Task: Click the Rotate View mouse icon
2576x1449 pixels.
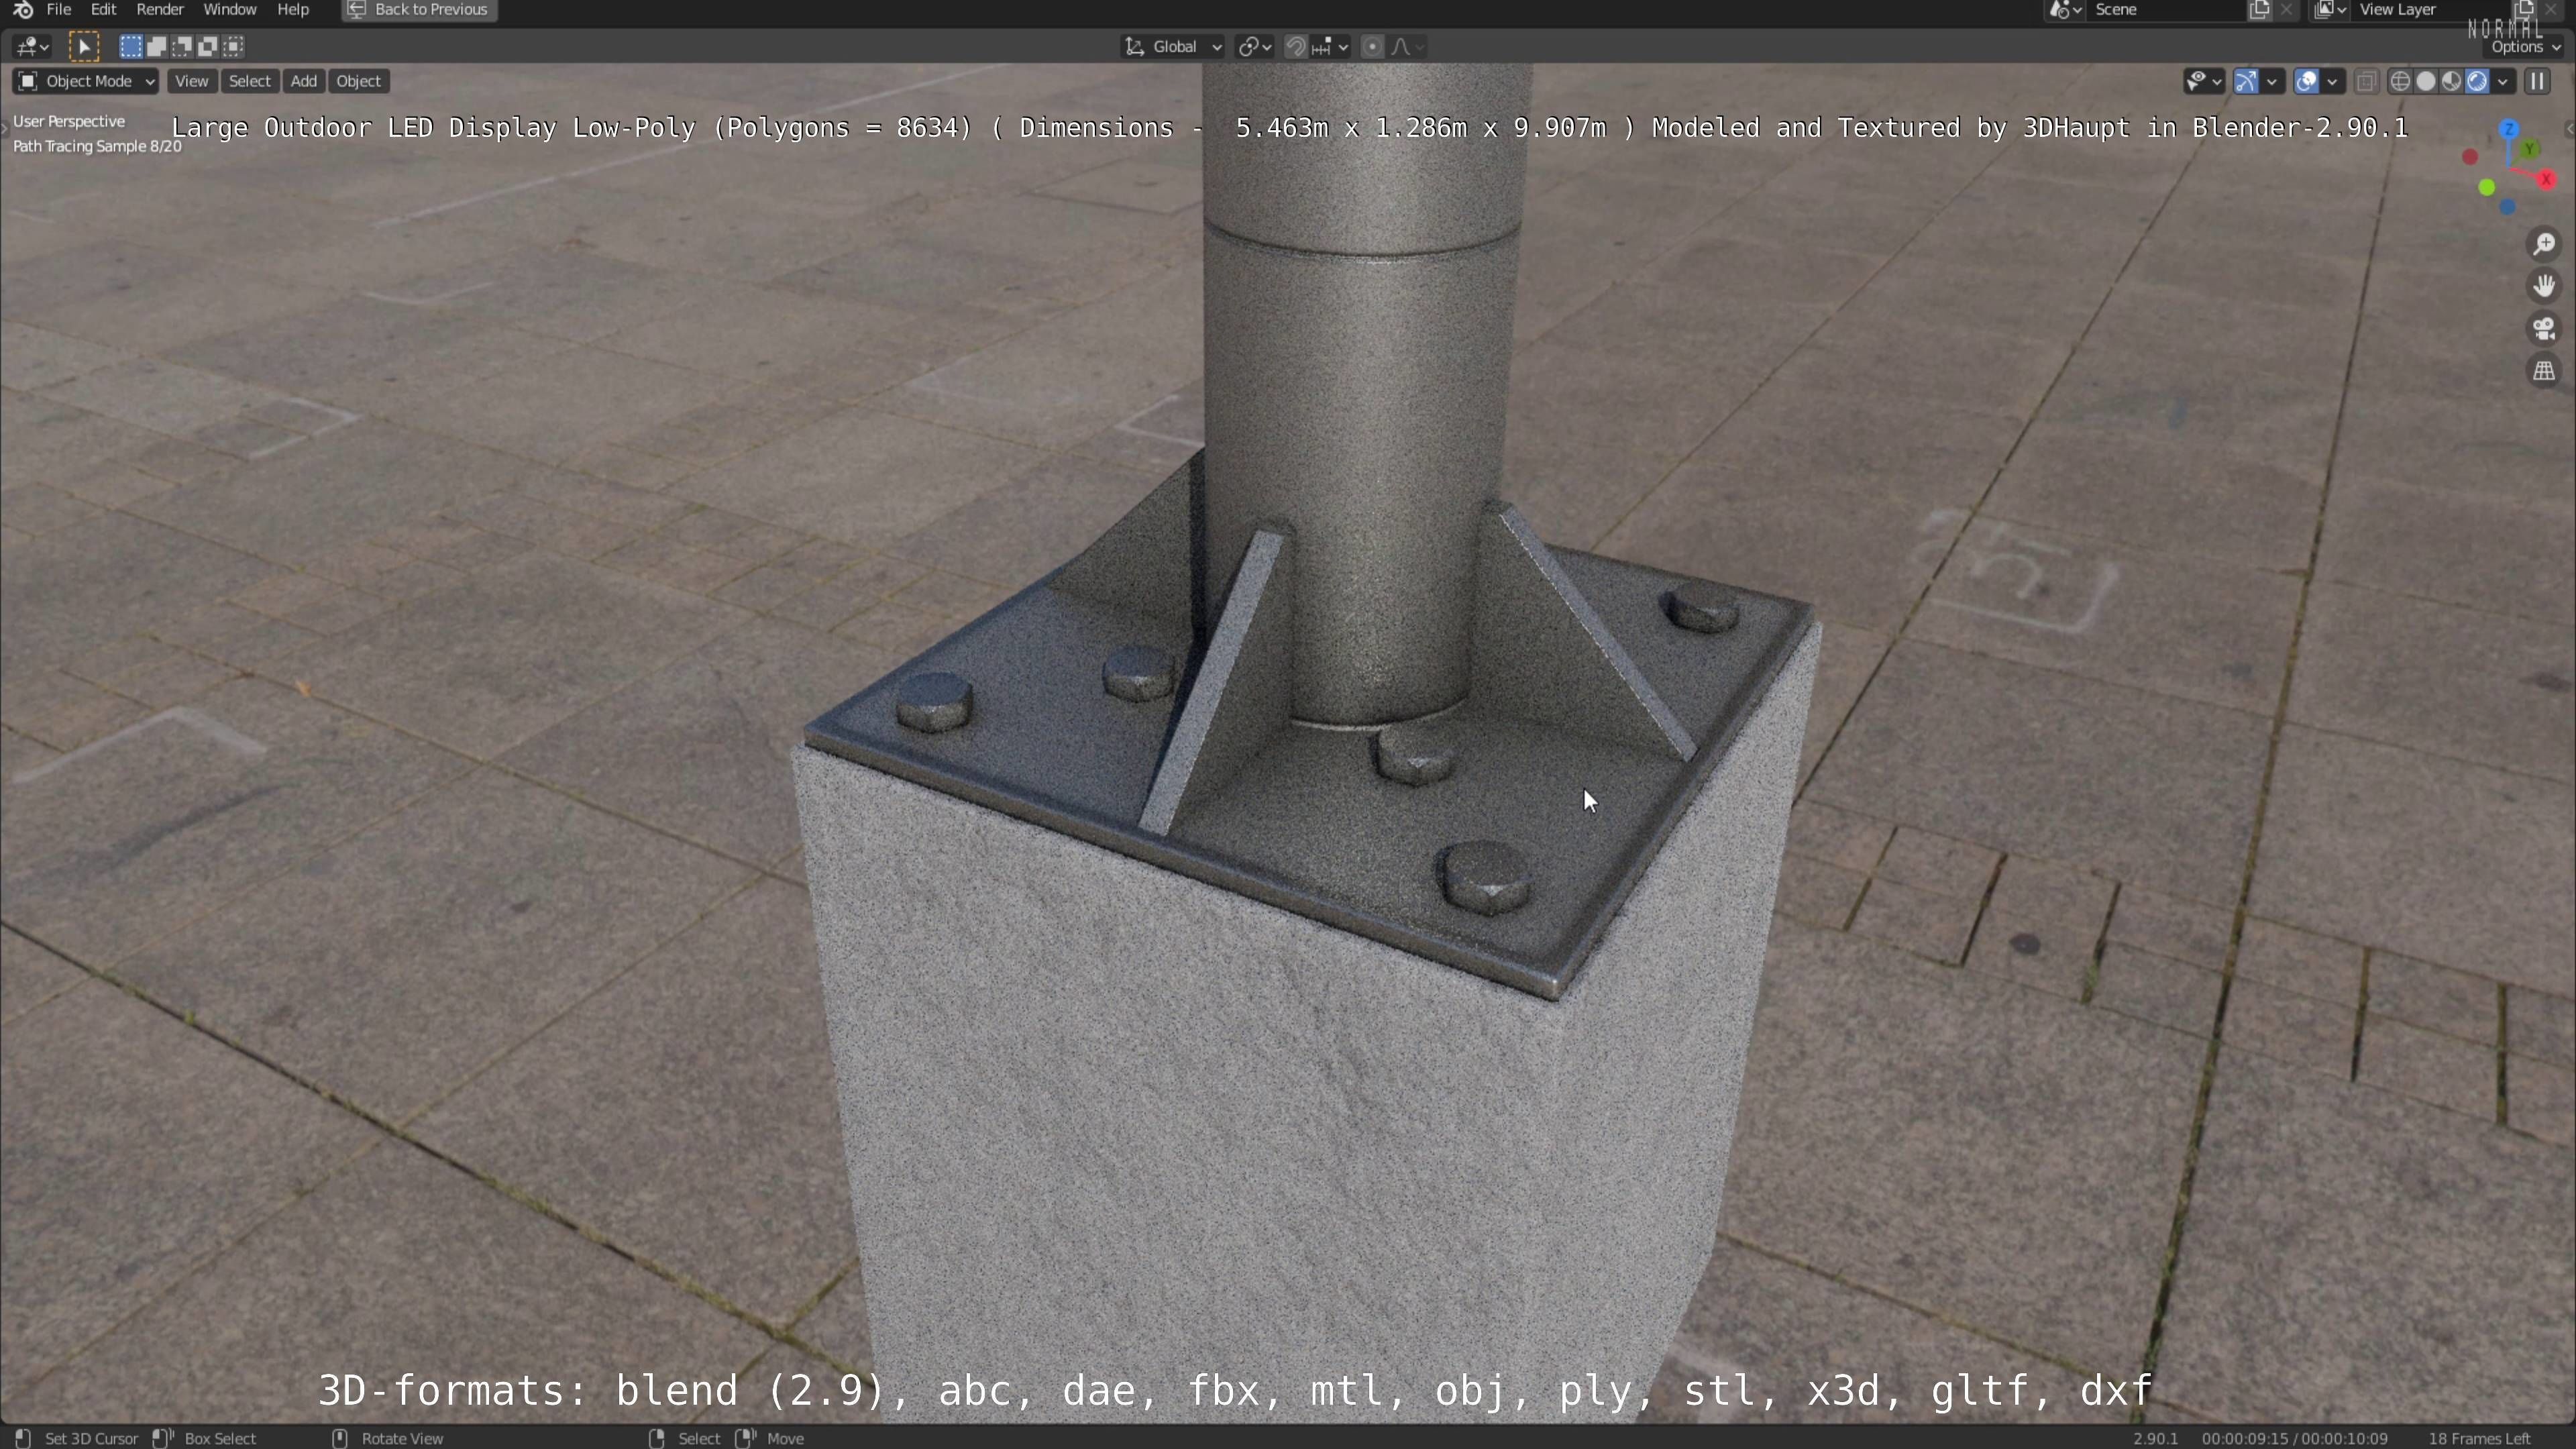Action: tap(340, 1438)
